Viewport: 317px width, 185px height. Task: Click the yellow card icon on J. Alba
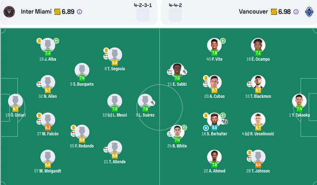(x=39, y=41)
